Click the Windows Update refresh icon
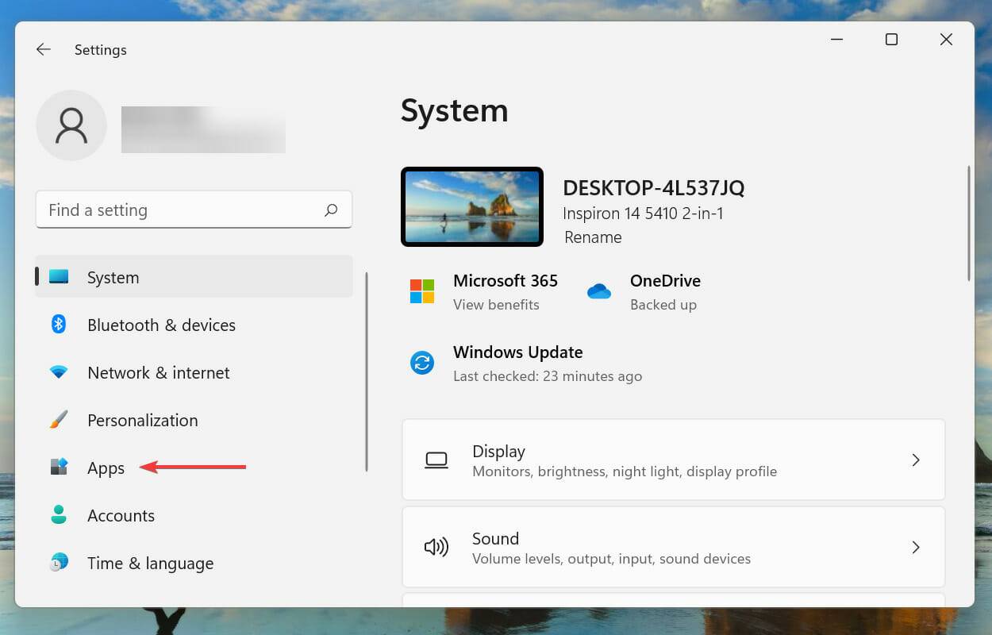Viewport: 992px width, 635px height. click(x=422, y=364)
